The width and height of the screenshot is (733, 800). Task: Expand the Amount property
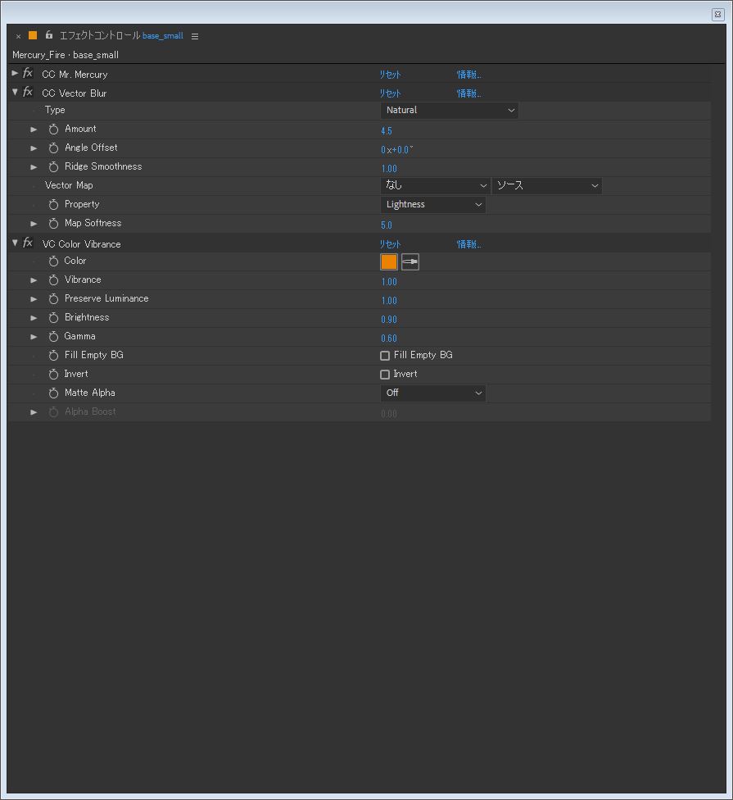(x=34, y=130)
